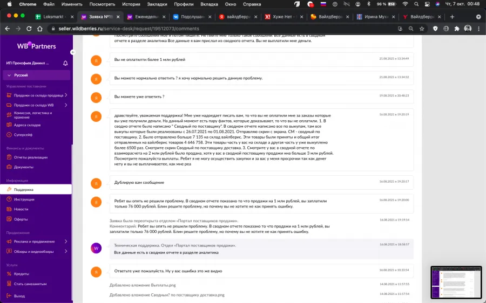Open Отчеты реализации icon
This screenshot has width=486, height=303.
(9, 157)
